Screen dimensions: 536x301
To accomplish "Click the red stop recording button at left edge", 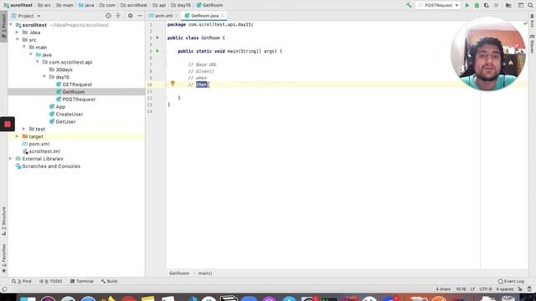I will [x=8, y=125].
